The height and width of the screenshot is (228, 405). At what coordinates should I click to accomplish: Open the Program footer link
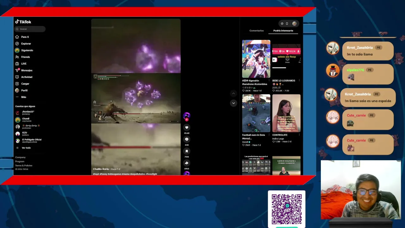[x=20, y=161]
